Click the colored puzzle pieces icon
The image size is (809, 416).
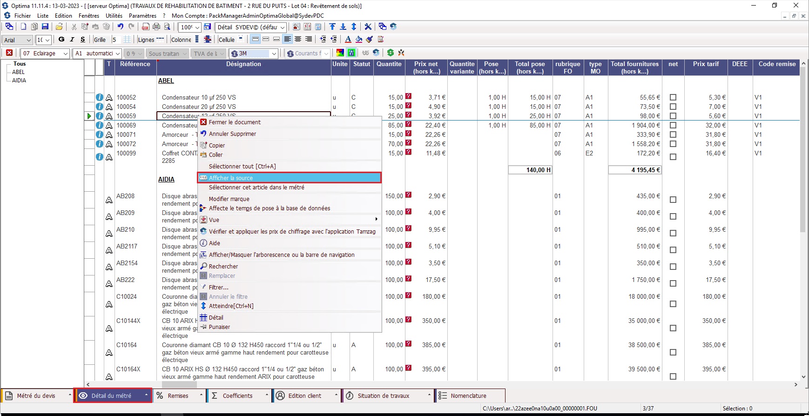click(340, 53)
